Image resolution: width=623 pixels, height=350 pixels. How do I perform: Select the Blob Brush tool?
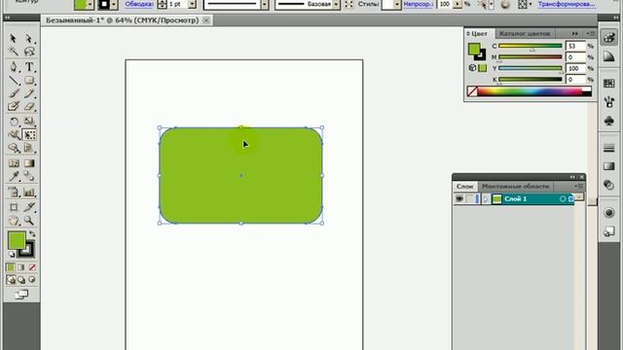(x=13, y=106)
